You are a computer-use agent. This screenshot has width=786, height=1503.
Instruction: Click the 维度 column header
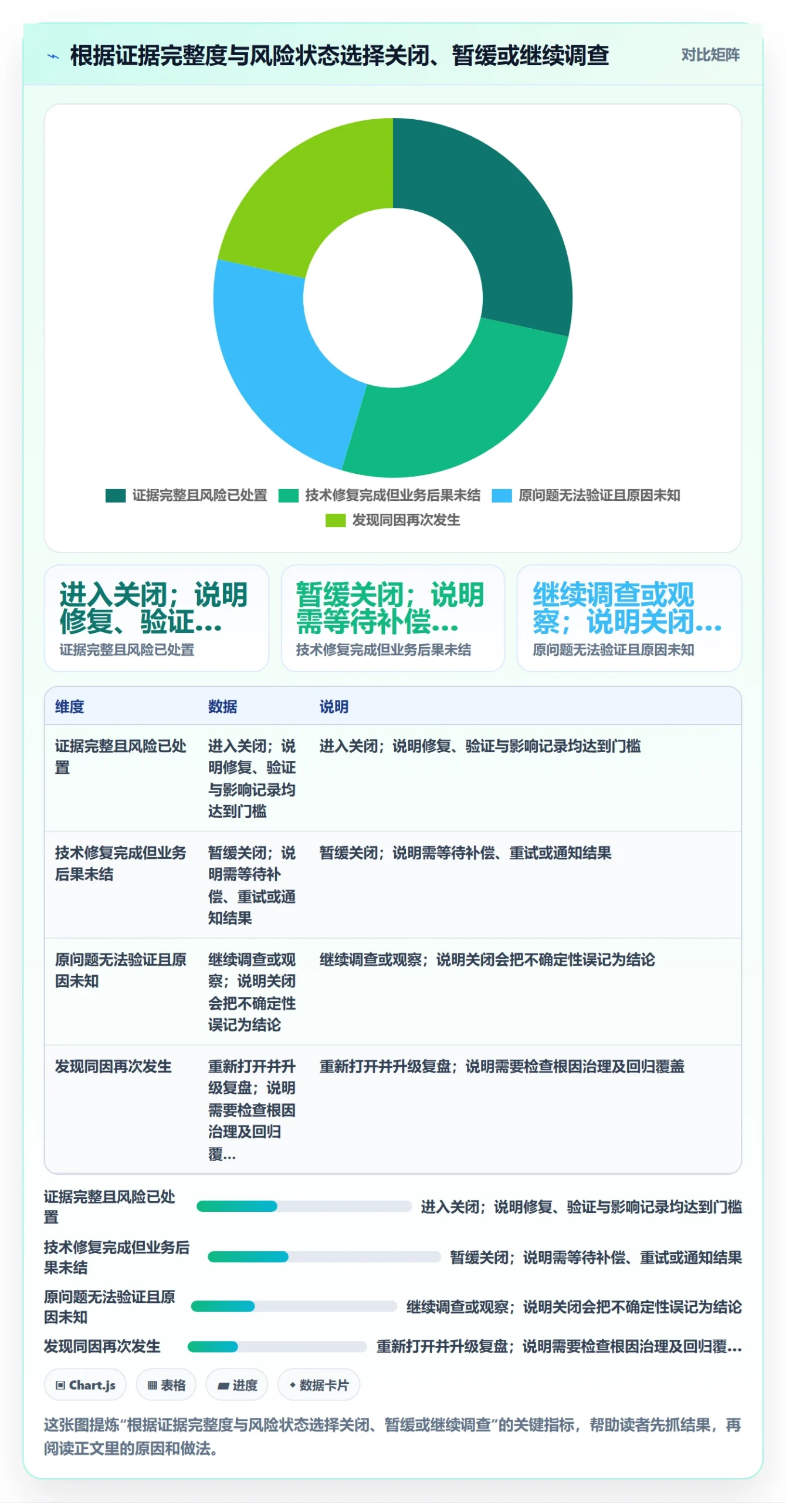(70, 706)
